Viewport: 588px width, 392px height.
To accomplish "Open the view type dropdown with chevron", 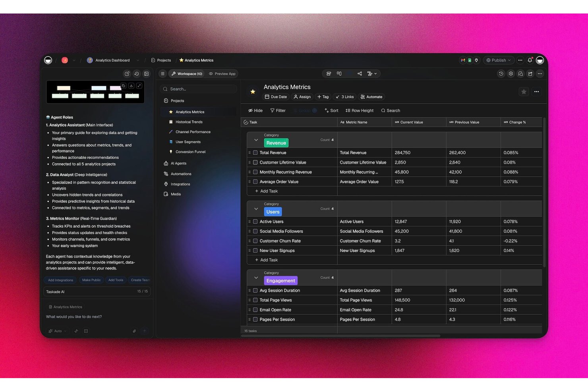I will pyautogui.click(x=372, y=73).
